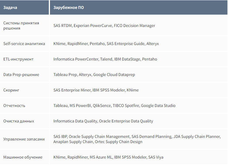228x166 pixels.
Task: Click the cell with KNime, RapidMiner, Pentaho, Alteryx
Action: coord(106,44)
